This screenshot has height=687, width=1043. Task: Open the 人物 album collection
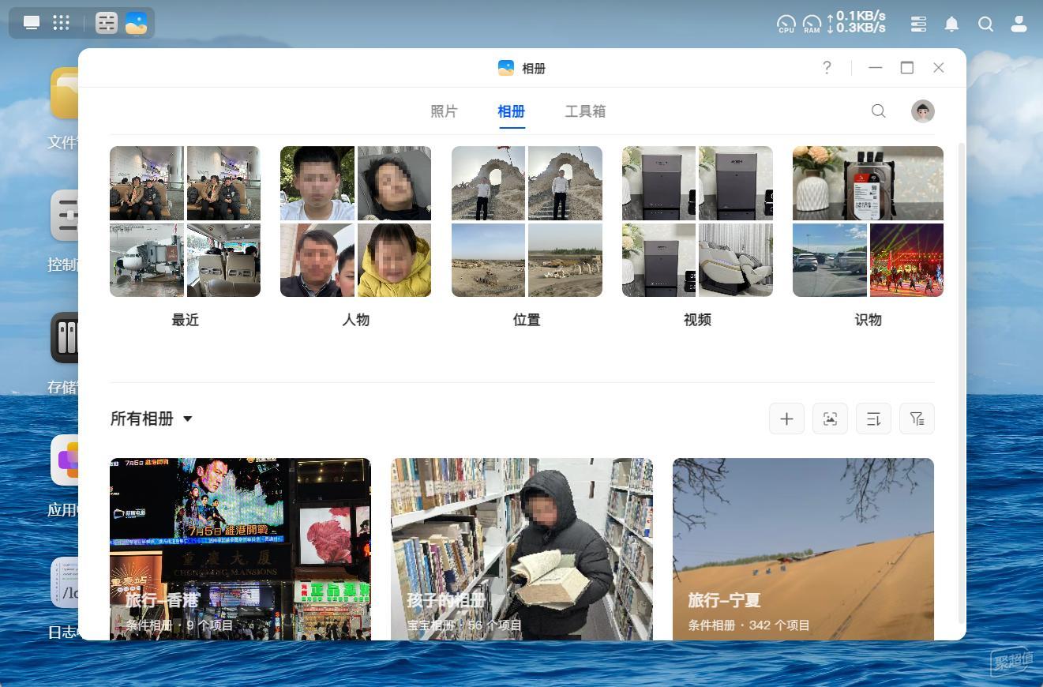click(355, 221)
